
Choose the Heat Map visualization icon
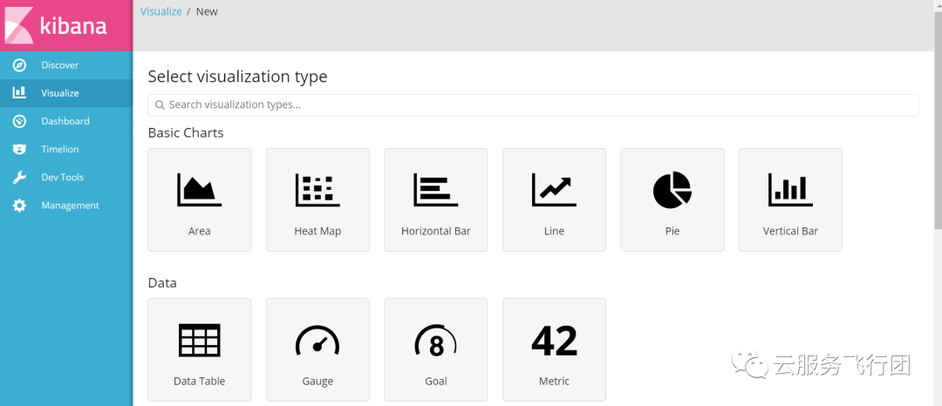(317, 190)
